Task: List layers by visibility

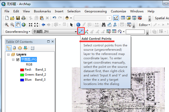Action: (x=20, y=48)
